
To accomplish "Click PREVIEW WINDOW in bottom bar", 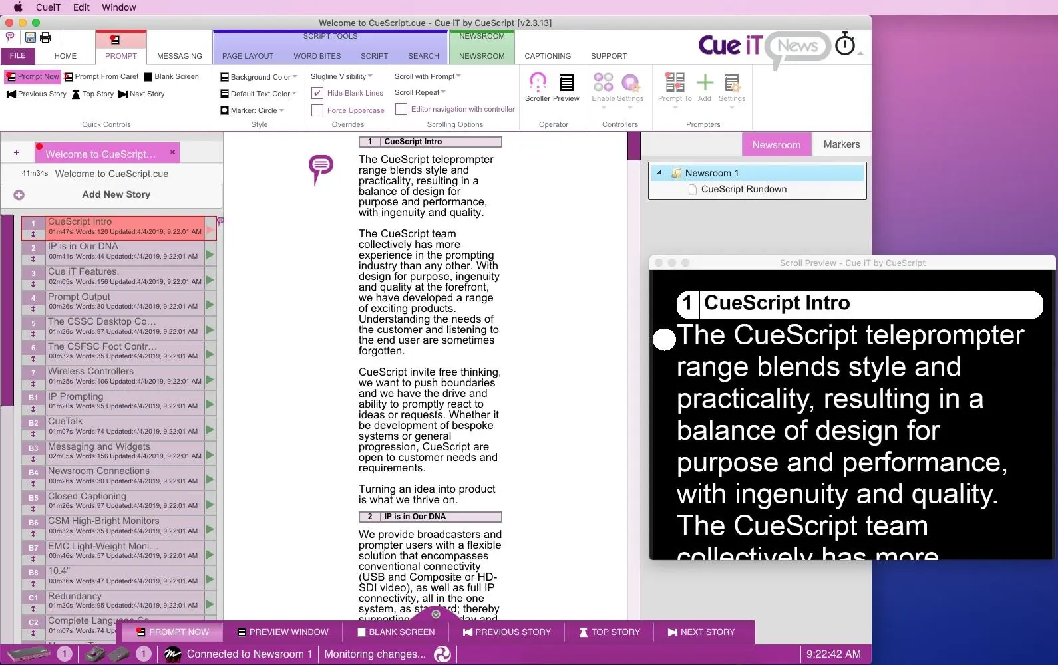I will click(283, 632).
